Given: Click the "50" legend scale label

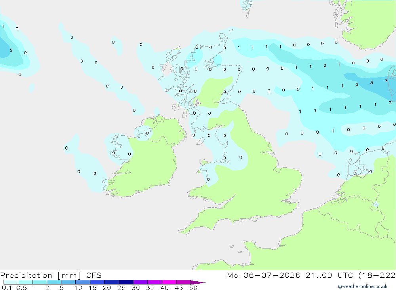Looking at the screenshot, I should coord(193,288).
